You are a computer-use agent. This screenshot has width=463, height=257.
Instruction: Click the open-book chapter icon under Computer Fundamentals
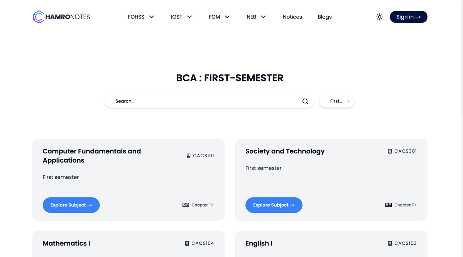(x=186, y=205)
